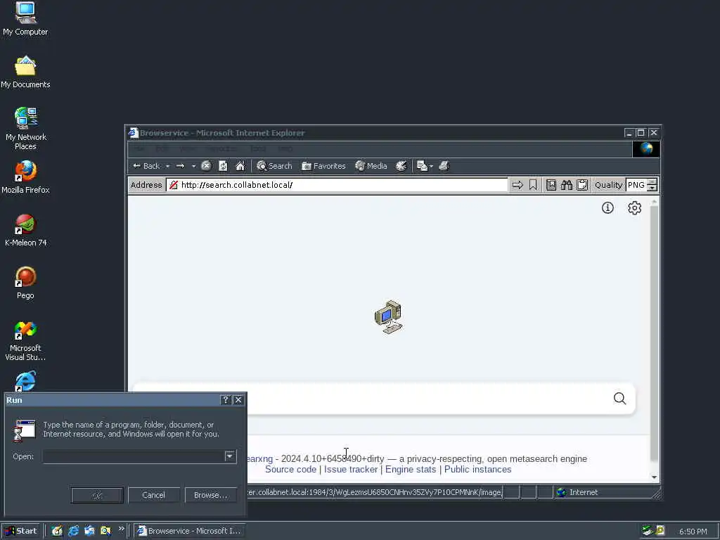Click the Quality PNG value field
Viewport: 720px width, 540px height.
coord(636,185)
